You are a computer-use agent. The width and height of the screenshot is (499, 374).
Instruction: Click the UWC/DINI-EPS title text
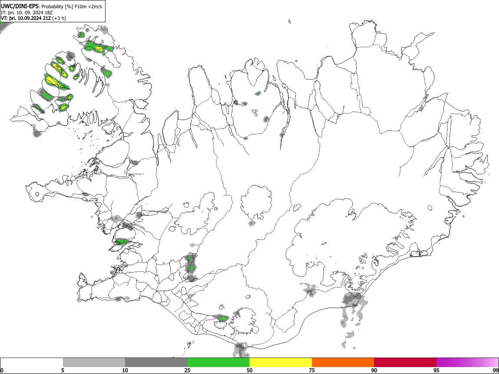[x=20, y=7]
